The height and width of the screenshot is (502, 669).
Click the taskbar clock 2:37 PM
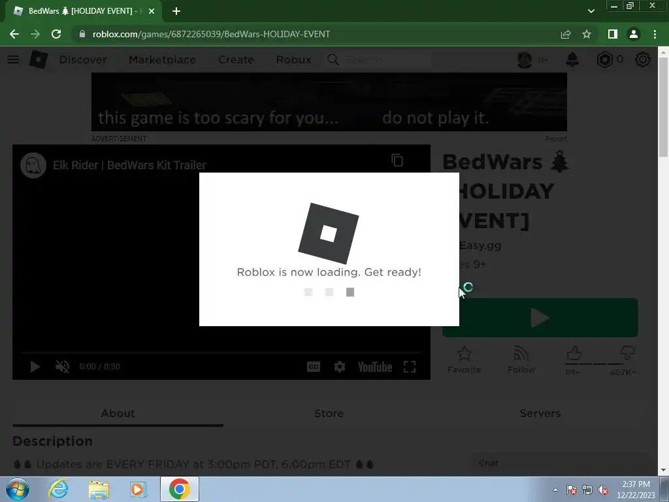[x=636, y=490]
